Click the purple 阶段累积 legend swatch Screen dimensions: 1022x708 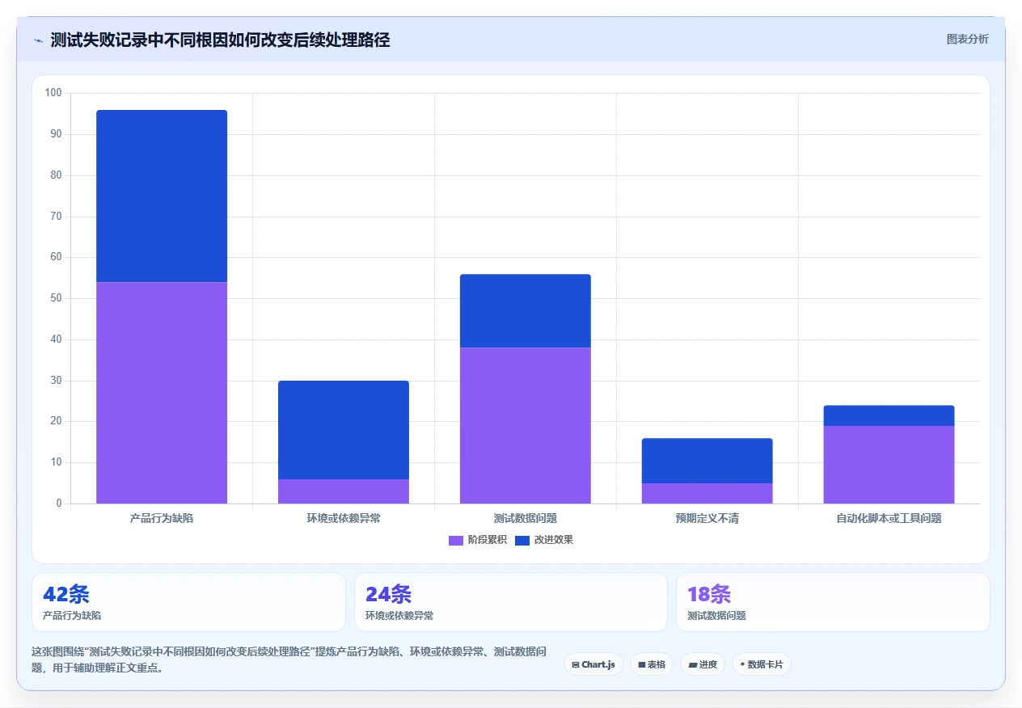coord(456,541)
